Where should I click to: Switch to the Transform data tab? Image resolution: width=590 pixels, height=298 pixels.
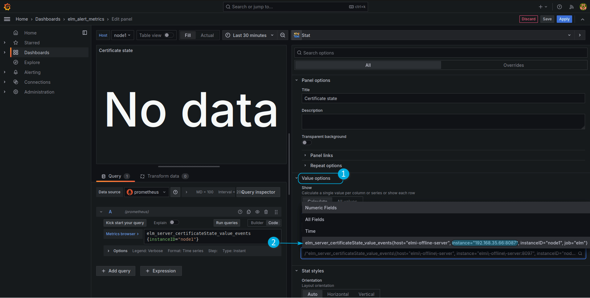[x=163, y=176]
